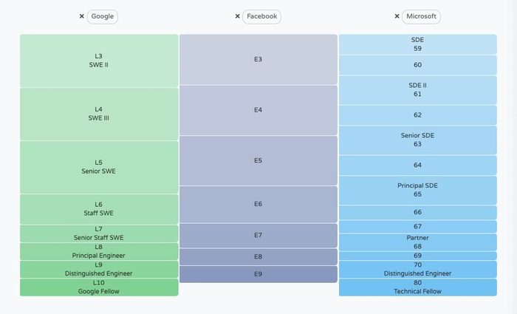
Task: Choose the Facebook E5 level block
Action: 258,160
